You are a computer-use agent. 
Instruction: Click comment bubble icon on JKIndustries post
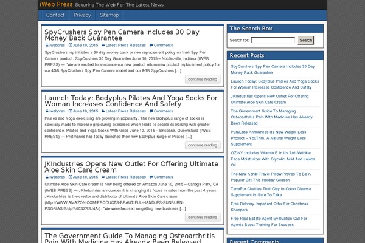[x=151, y=177]
